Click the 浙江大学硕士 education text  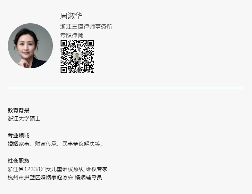pos(24,119)
